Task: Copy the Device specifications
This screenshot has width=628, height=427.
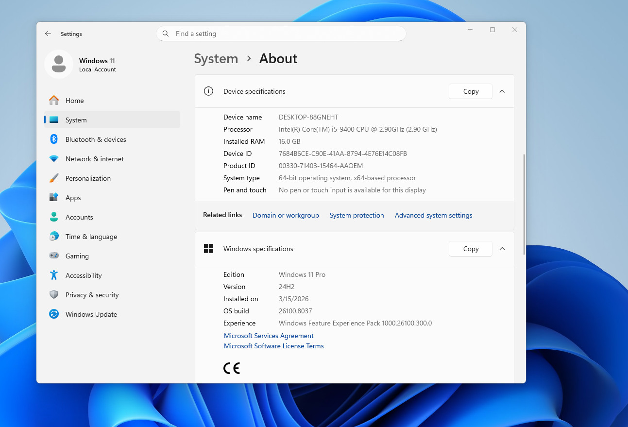Action: (x=470, y=91)
